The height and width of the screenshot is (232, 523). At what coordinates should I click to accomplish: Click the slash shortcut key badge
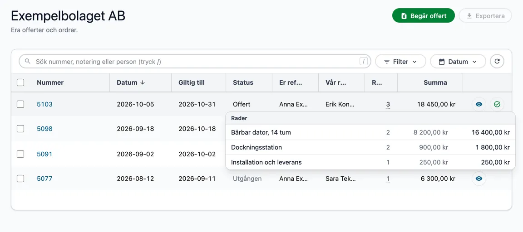(x=364, y=62)
